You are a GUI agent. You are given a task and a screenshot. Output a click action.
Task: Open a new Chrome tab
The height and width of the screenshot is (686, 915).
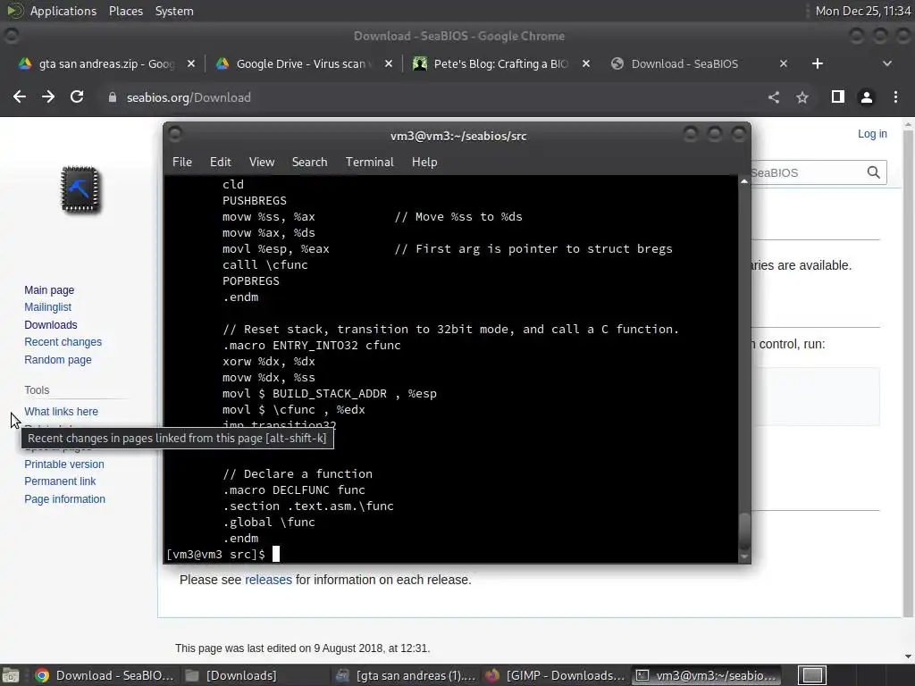coord(818,63)
